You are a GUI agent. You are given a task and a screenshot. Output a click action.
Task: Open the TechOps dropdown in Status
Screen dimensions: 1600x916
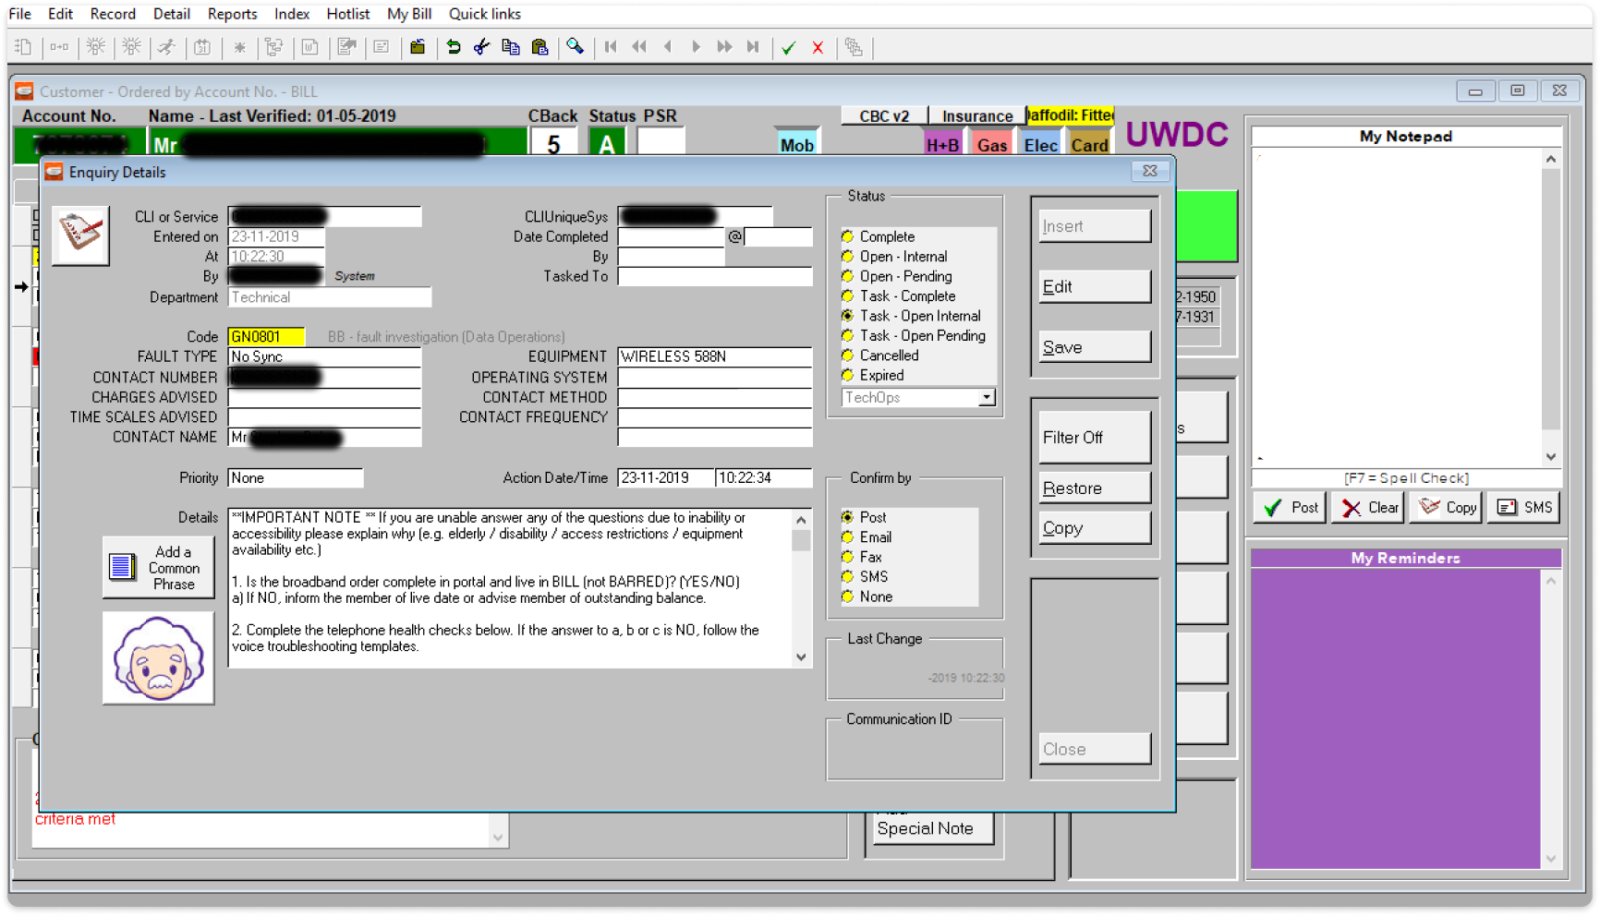(x=987, y=398)
